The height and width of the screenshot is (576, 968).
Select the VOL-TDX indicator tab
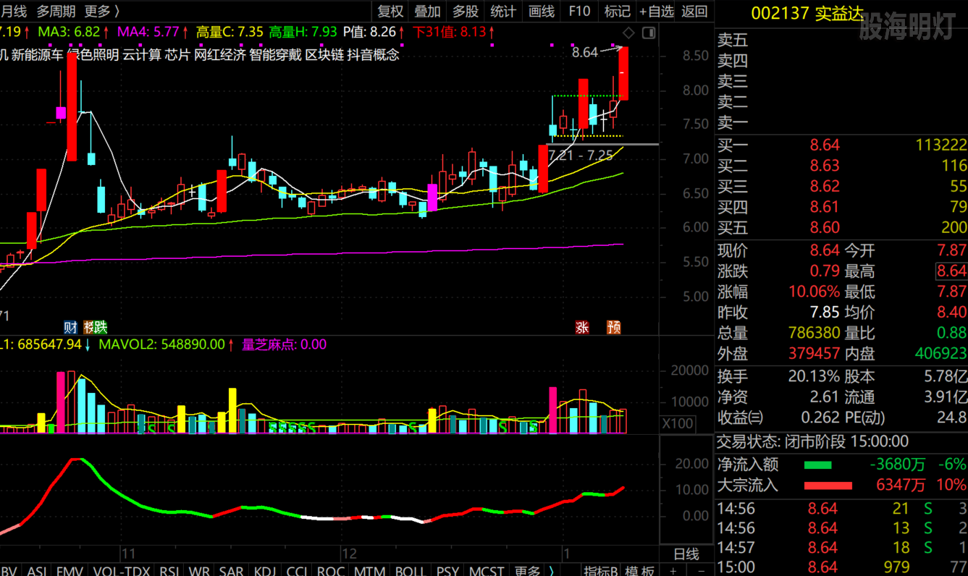click(x=121, y=571)
